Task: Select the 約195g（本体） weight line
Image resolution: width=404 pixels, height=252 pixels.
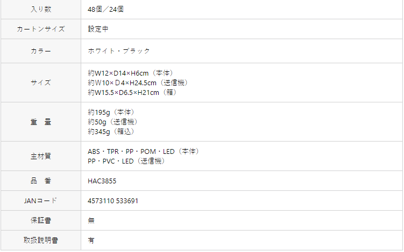Action: [x=111, y=112]
